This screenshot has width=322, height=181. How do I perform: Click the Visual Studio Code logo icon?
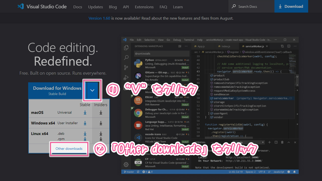pyautogui.click(x=21, y=7)
